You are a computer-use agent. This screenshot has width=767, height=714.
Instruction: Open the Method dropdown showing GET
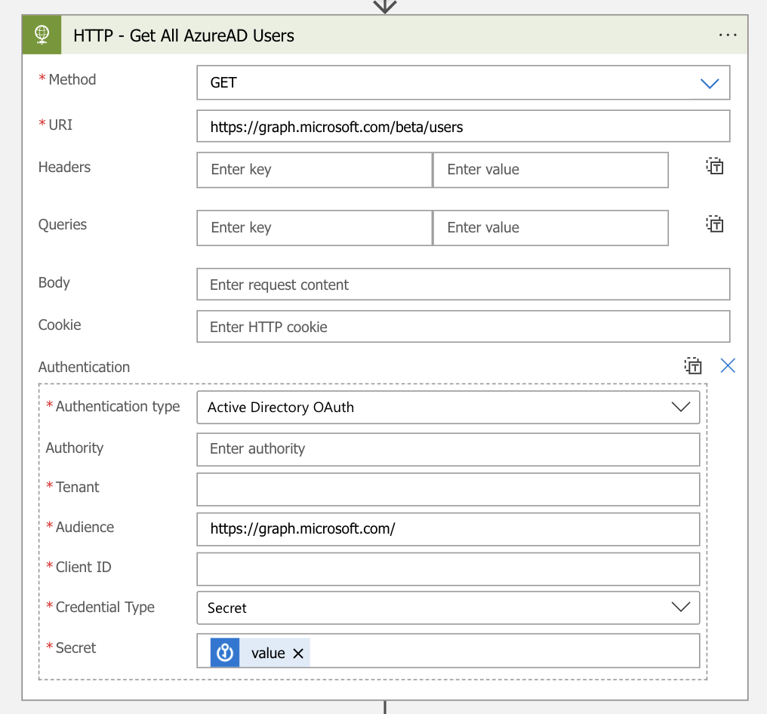click(709, 83)
